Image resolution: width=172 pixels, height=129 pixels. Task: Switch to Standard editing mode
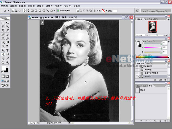click(x=3, y=76)
